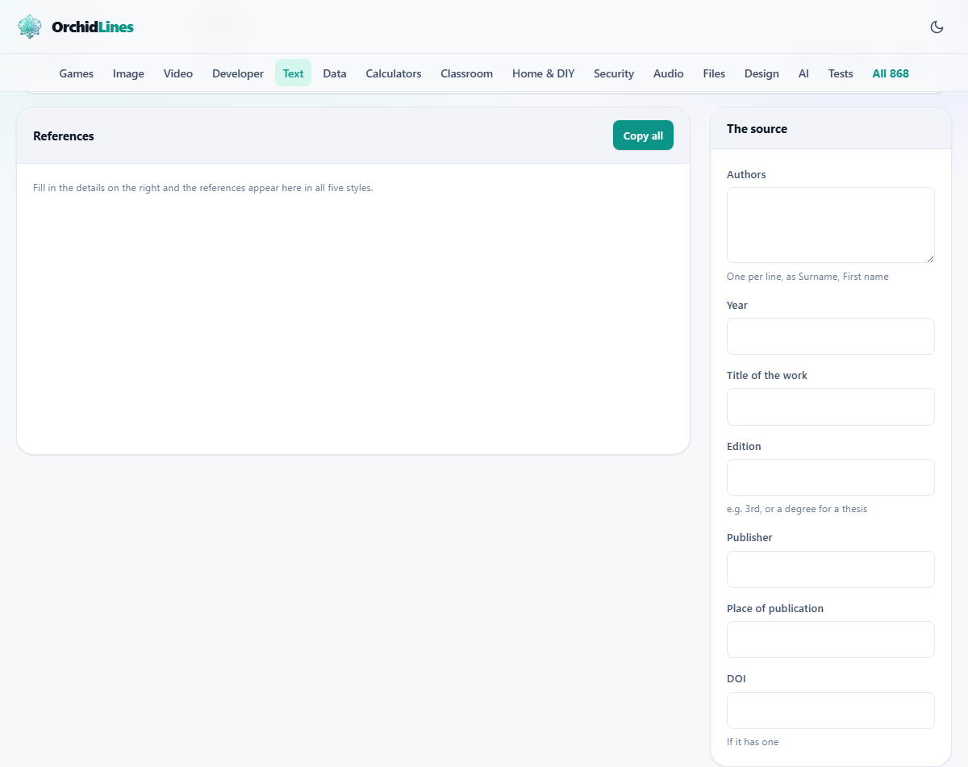Screen dimensions: 968x767
Task: Click the 'Title of the work' label
Action: [767, 375]
